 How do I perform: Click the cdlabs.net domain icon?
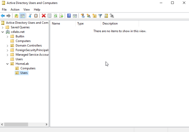[8, 32]
